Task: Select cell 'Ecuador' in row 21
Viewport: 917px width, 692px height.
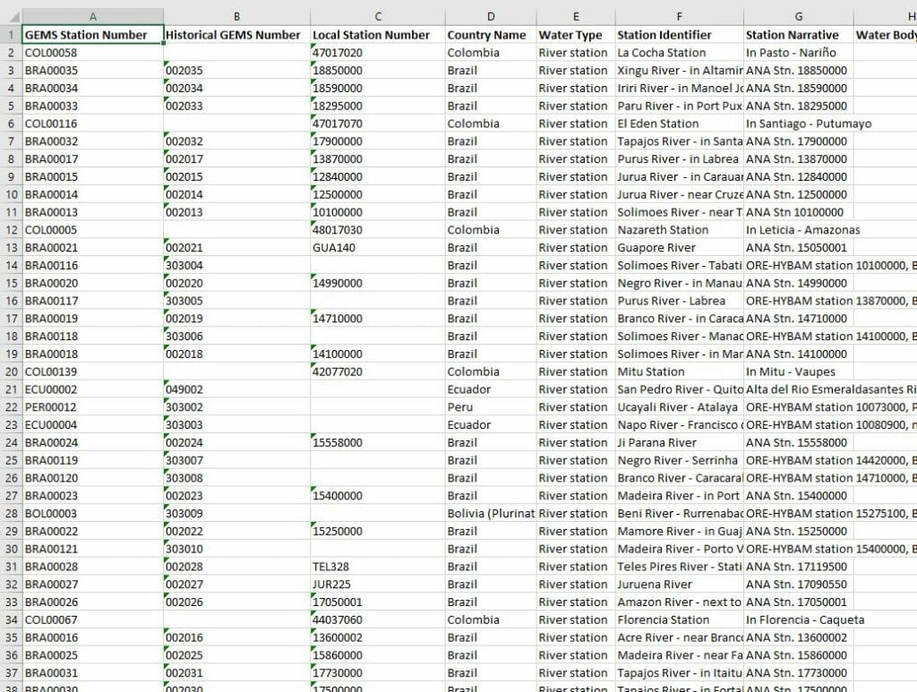Action: 491,389
